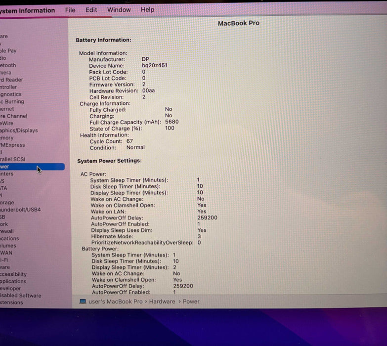Open the File menu
Image resolution: width=387 pixels, height=346 pixels.
coord(70,10)
